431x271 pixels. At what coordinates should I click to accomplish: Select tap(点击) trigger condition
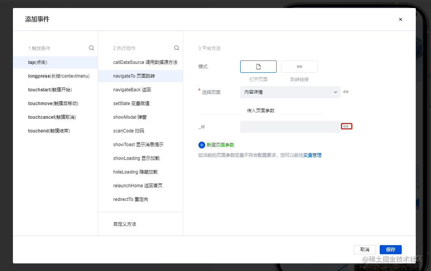(55, 62)
